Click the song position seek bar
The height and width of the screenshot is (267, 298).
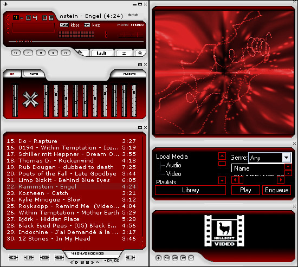[76, 41]
